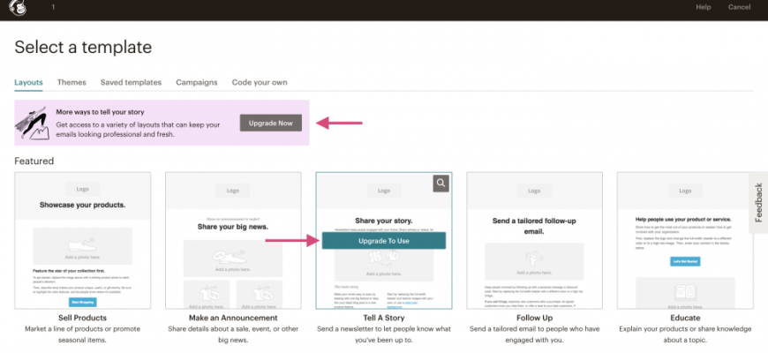This screenshot has width=768, height=353.
Task: Switch to the Themes tab
Action: (72, 82)
